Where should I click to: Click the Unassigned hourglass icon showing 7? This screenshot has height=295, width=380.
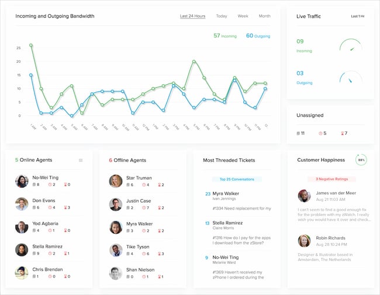342,133
